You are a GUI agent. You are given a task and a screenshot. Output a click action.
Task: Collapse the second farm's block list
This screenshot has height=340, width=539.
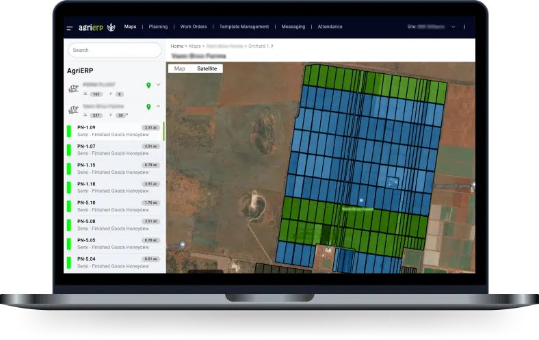click(159, 106)
